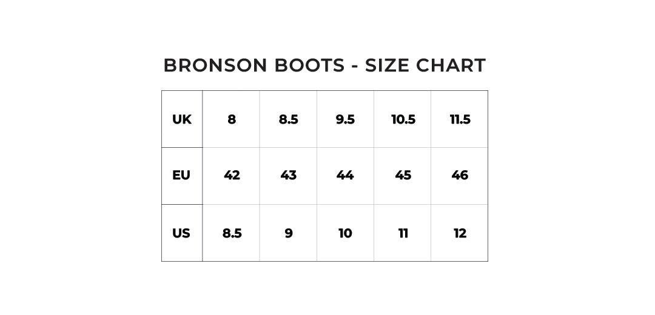Click UK size 10.5 cell

403,119
